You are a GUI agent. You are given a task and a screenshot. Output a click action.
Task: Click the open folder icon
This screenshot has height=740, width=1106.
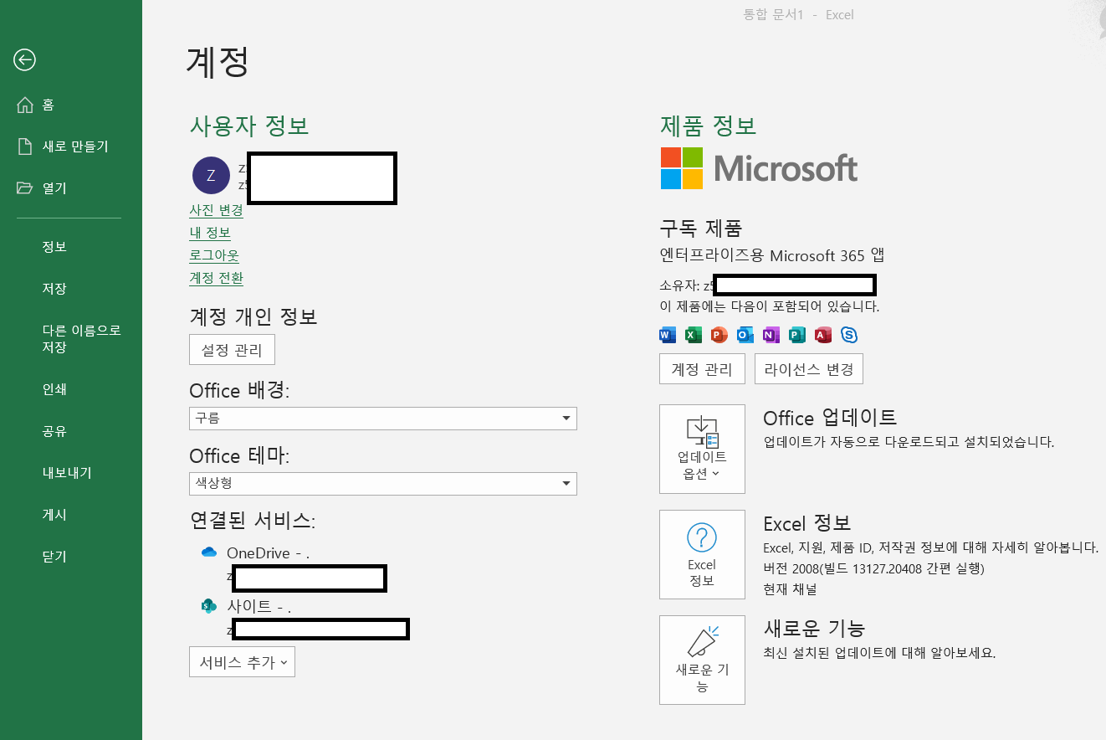pos(25,188)
